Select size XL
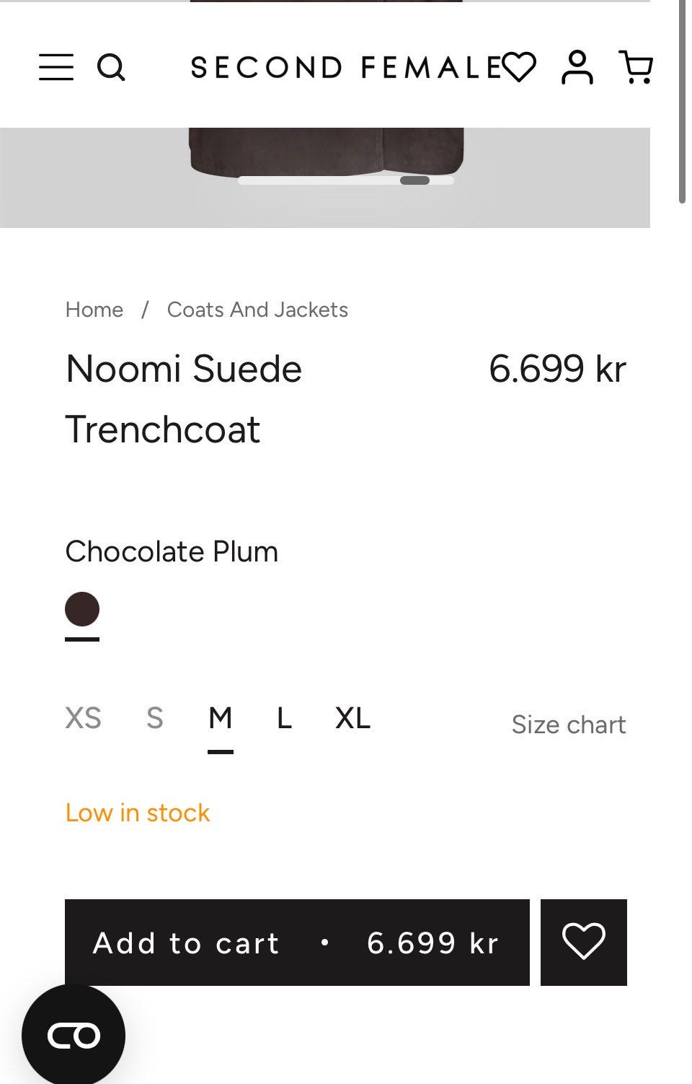The image size is (692, 1084). point(352,719)
